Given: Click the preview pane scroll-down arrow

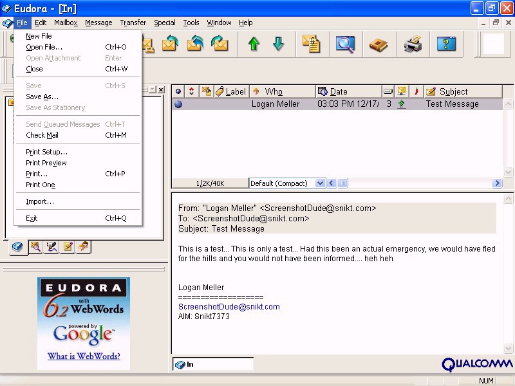Looking at the screenshot, I should click(x=508, y=348).
